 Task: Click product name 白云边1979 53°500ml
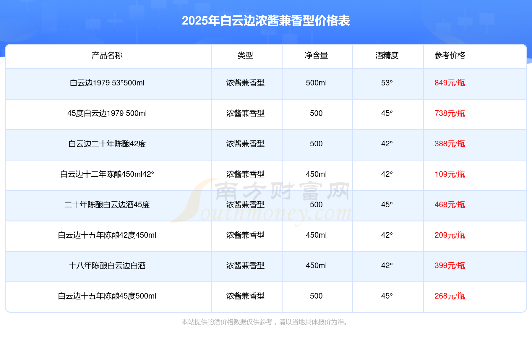107,83
